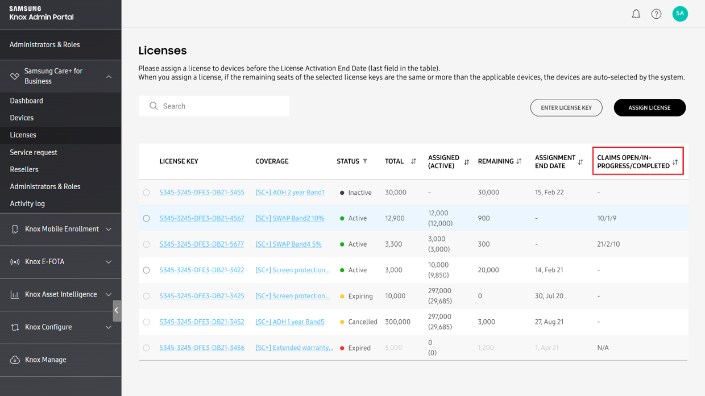705x396 pixels.
Task: Sort by the Claims Open/In-Progress/Completed arrows
Action: tap(675, 162)
